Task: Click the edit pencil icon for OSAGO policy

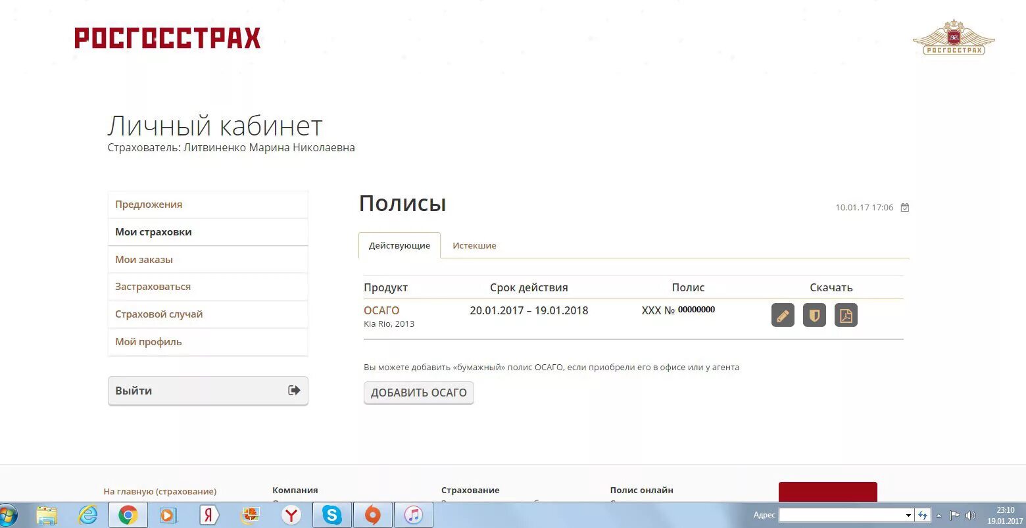Action: tap(783, 316)
